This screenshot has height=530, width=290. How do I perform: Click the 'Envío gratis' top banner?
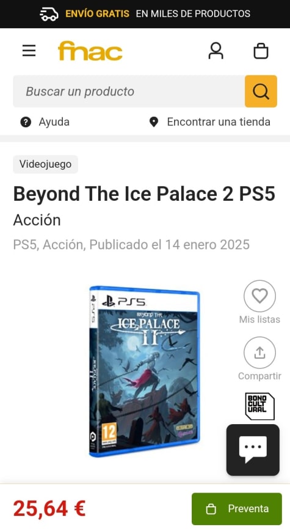(x=145, y=14)
